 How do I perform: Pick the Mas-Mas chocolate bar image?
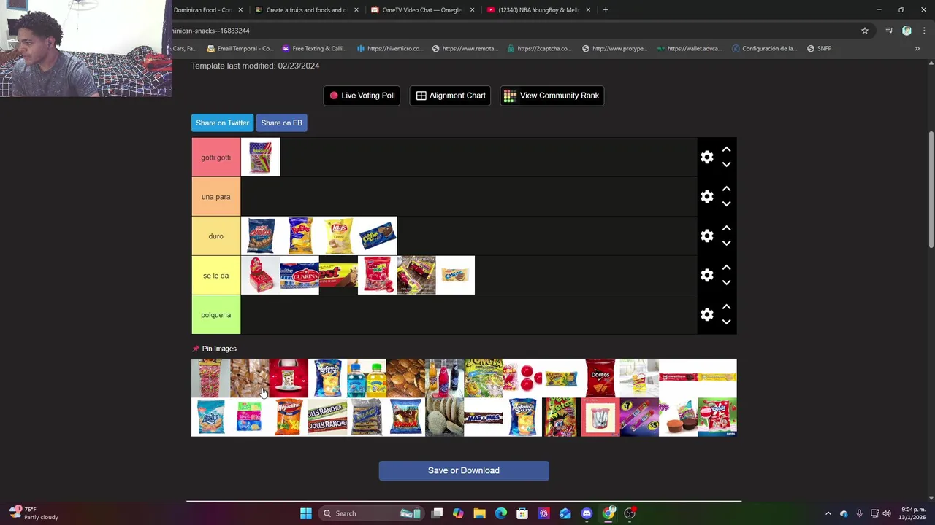pos(484,417)
